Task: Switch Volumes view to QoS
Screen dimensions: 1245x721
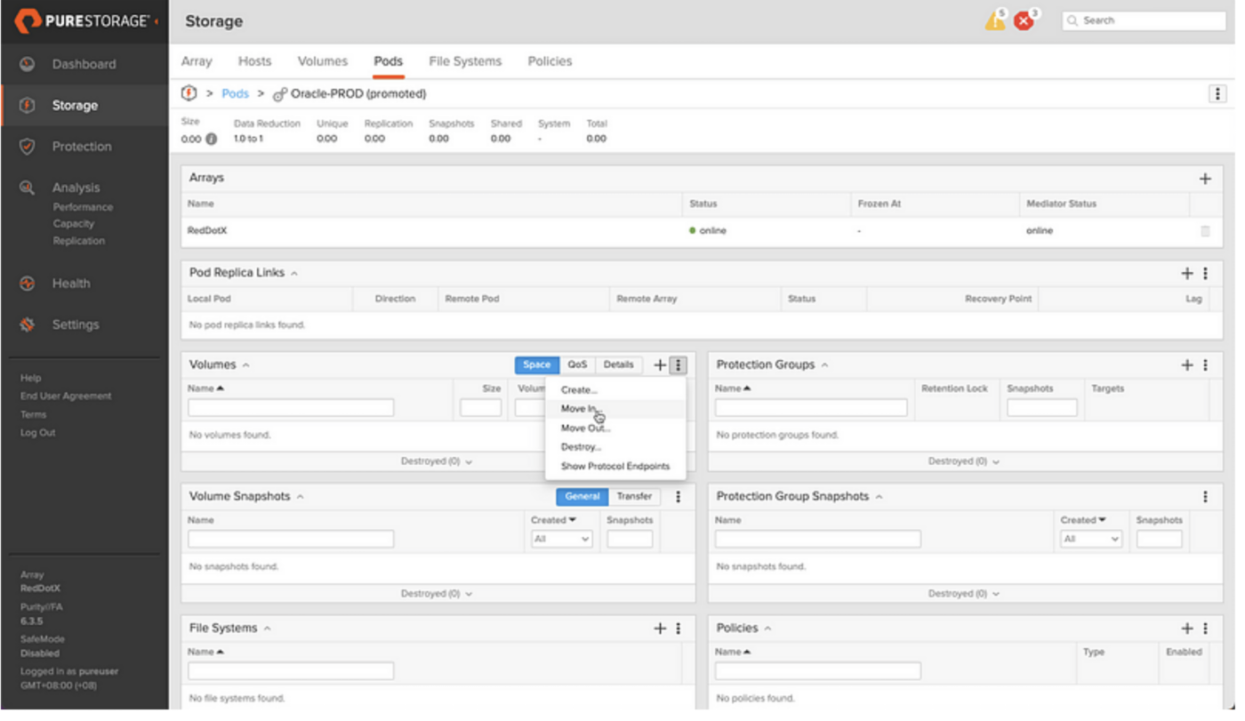Action: (x=577, y=365)
